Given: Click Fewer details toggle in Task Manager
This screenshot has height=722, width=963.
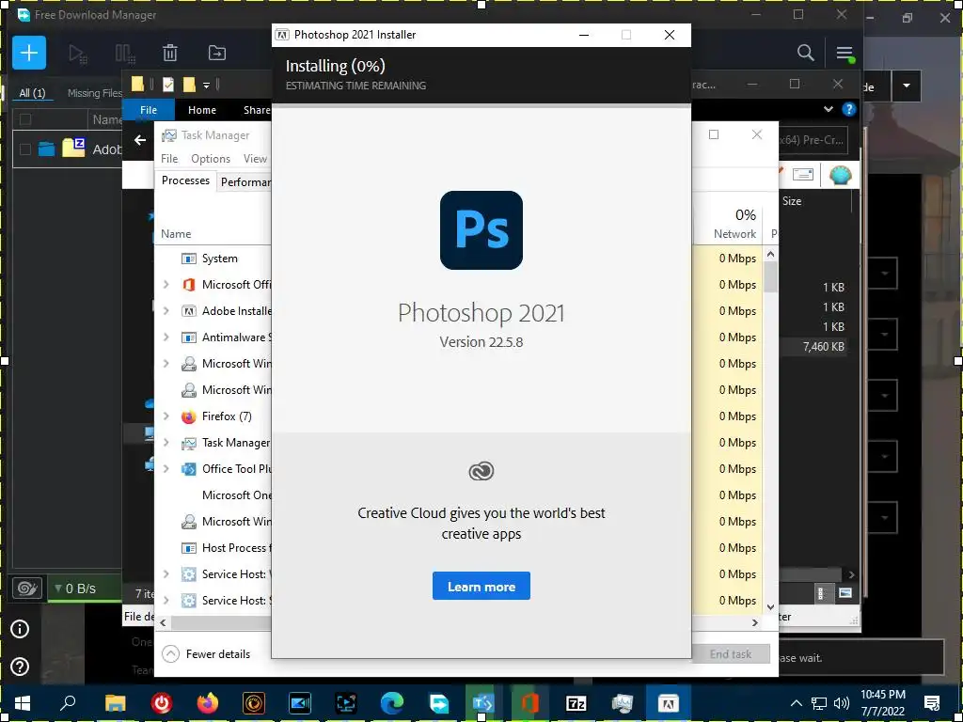Looking at the screenshot, I should pos(206,654).
